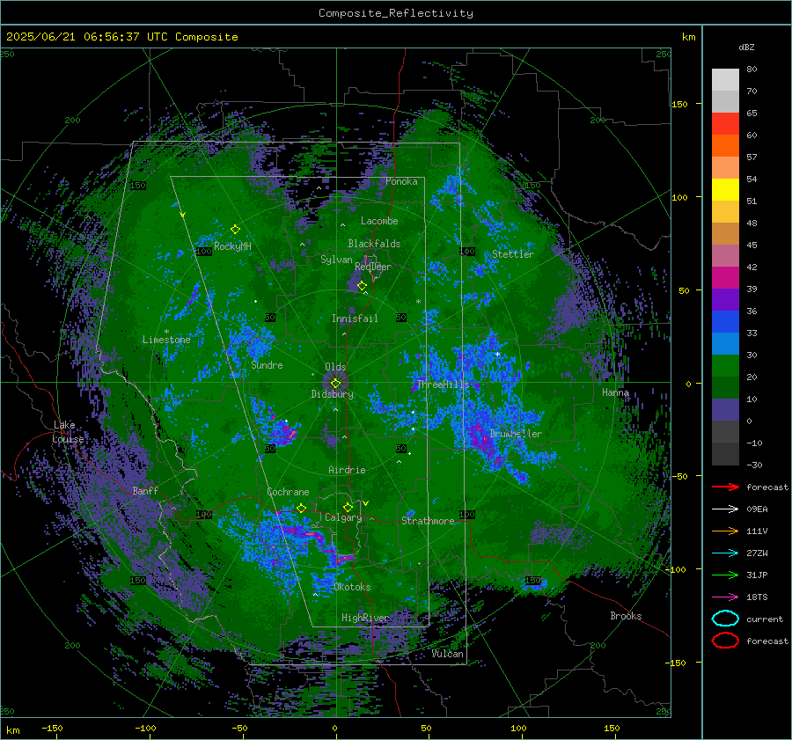Screen dimensions: 792x740
Task: Select the bright red 65-60 dBZ swatch
Action: [725, 124]
